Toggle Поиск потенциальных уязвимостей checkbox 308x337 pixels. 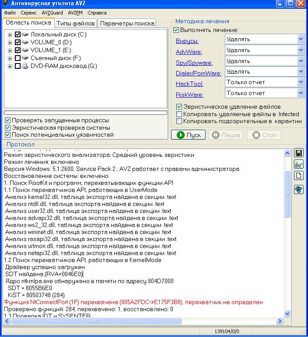pyautogui.click(x=7, y=135)
